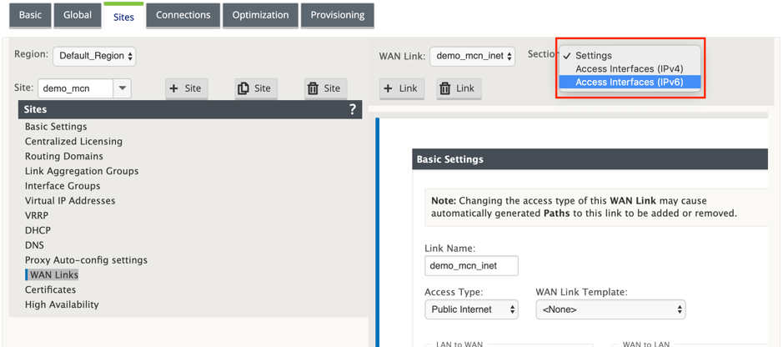783x347 pixels.
Task: Click the add Site plus button
Action: point(186,88)
